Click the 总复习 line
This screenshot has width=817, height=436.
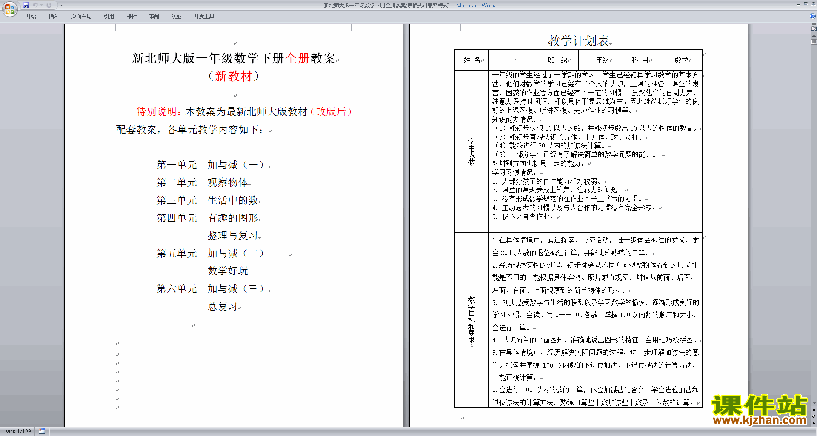223,307
